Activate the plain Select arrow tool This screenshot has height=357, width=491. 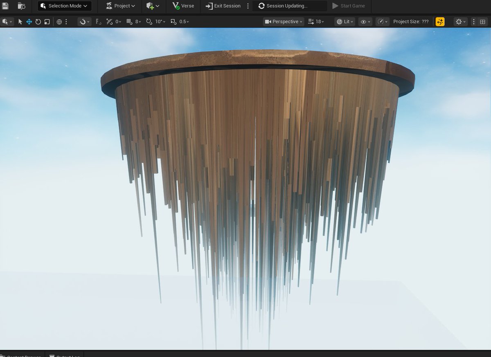coord(20,22)
